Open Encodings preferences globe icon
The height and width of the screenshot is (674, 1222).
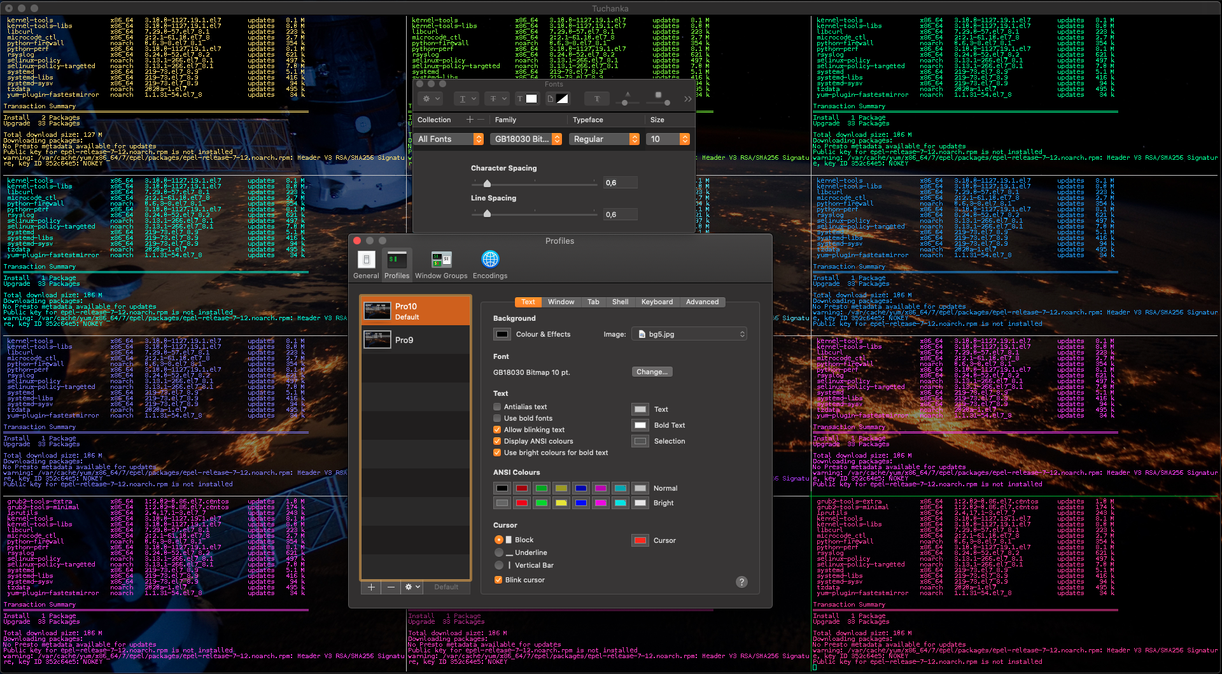pyautogui.click(x=490, y=260)
